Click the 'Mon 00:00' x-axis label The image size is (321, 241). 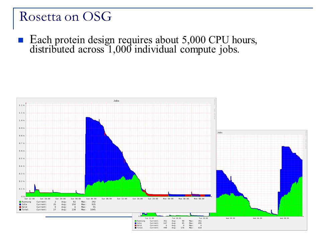168,199
